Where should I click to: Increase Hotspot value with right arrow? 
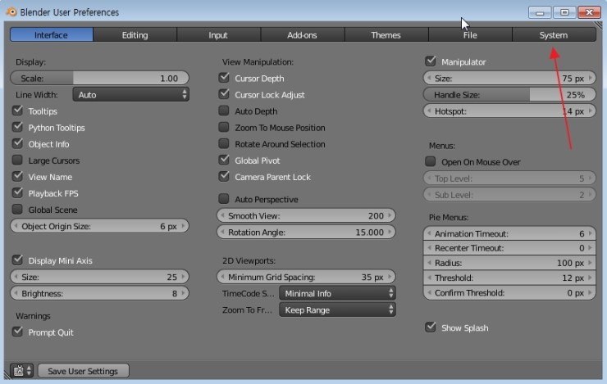(x=591, y=111)
